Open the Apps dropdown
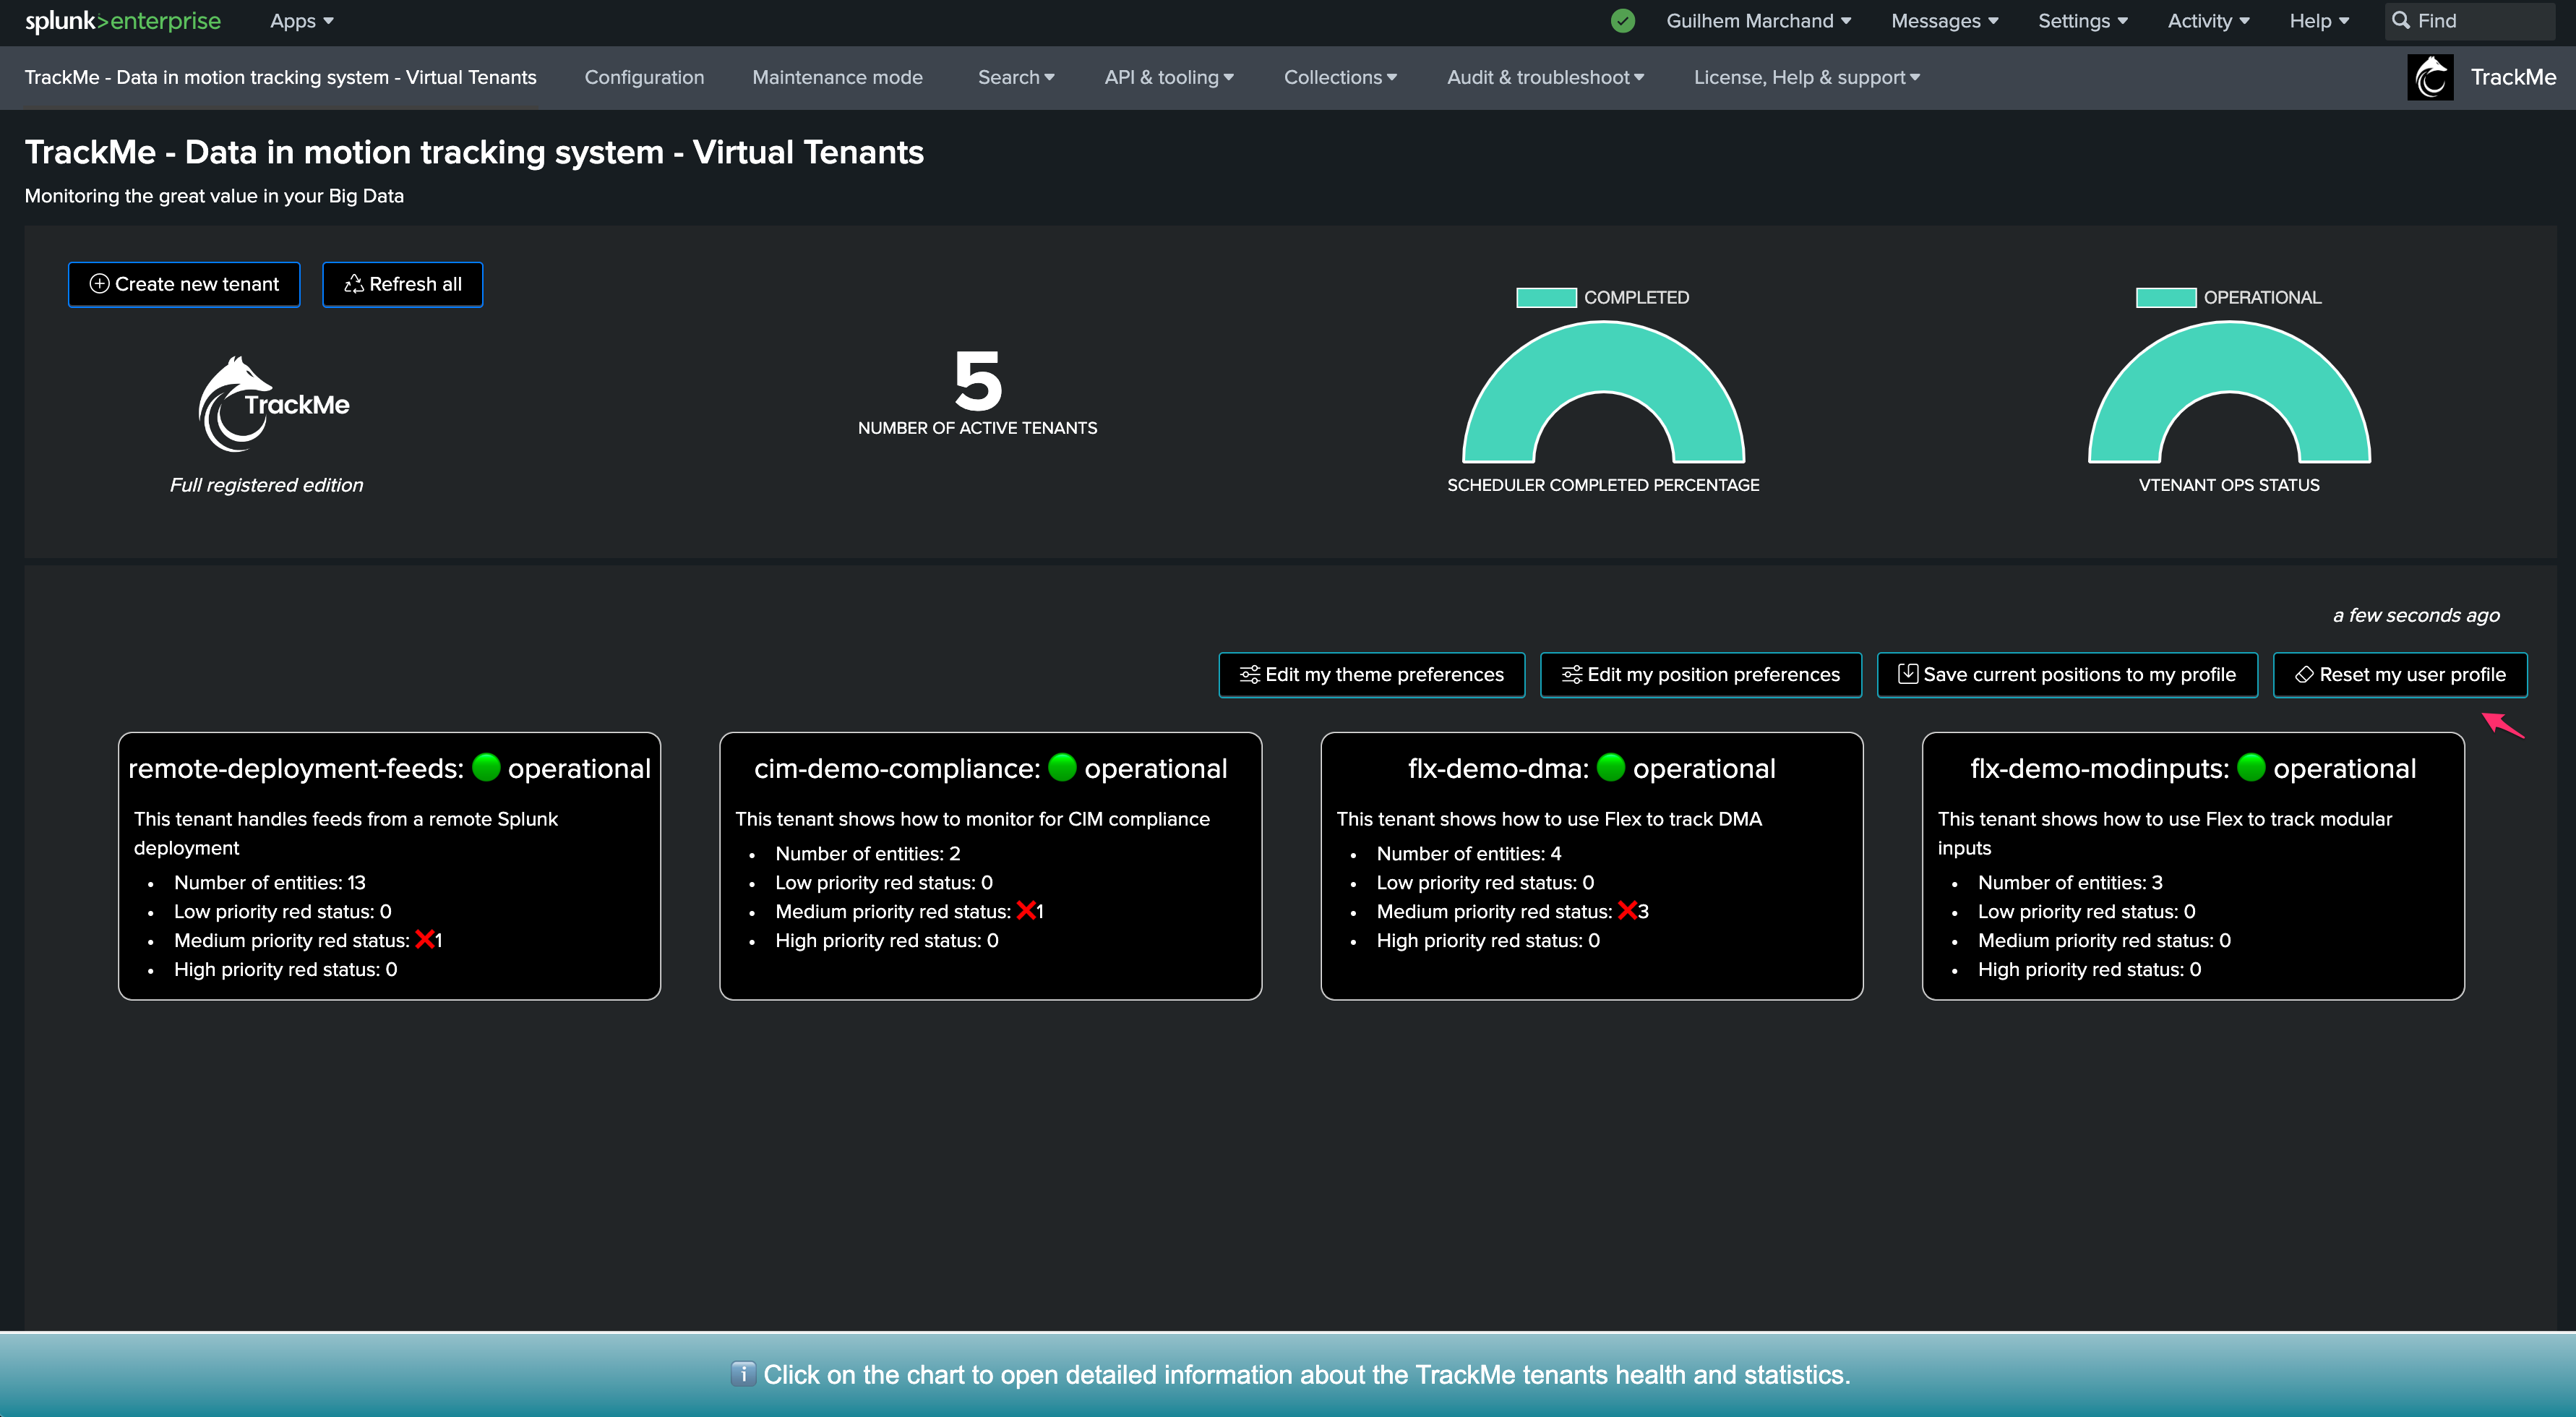The height and width of the screenshot is (1417, 2576). pos(302,21)
